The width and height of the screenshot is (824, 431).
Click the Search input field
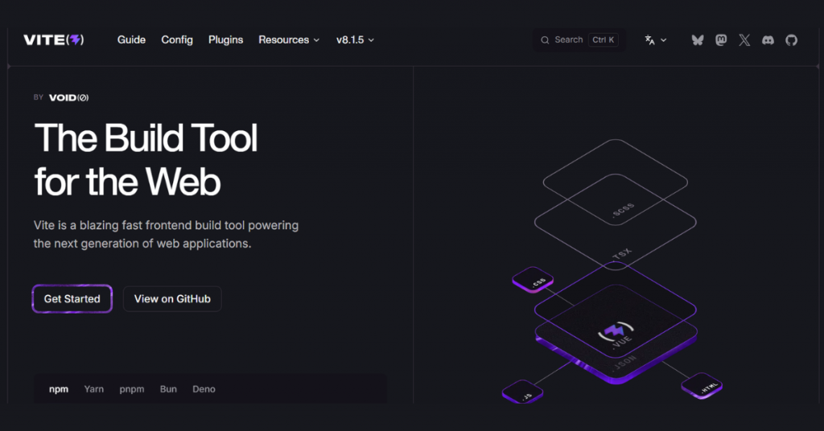[579, 40]
